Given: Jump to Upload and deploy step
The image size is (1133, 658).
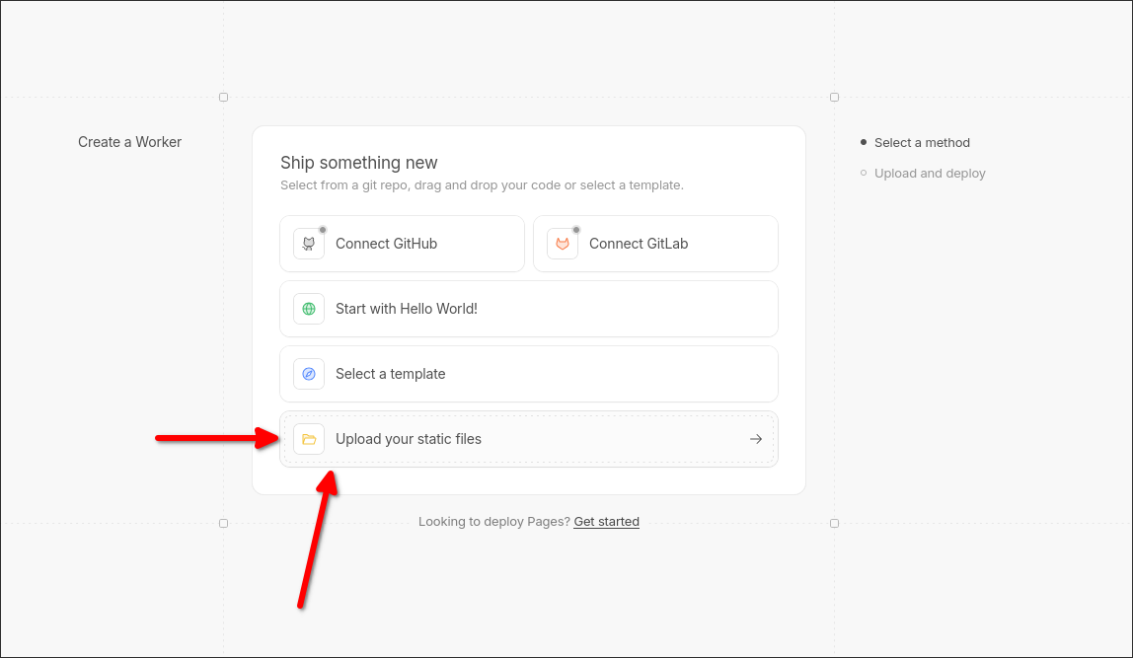Looking at the screenshot, I should [930, 174].
